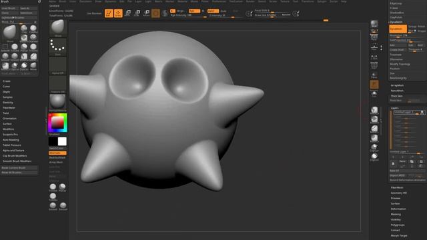Click the brush icon left of Focal Shift
The width and height of the screenshot is (427, 240).
(x=249, y=13)
